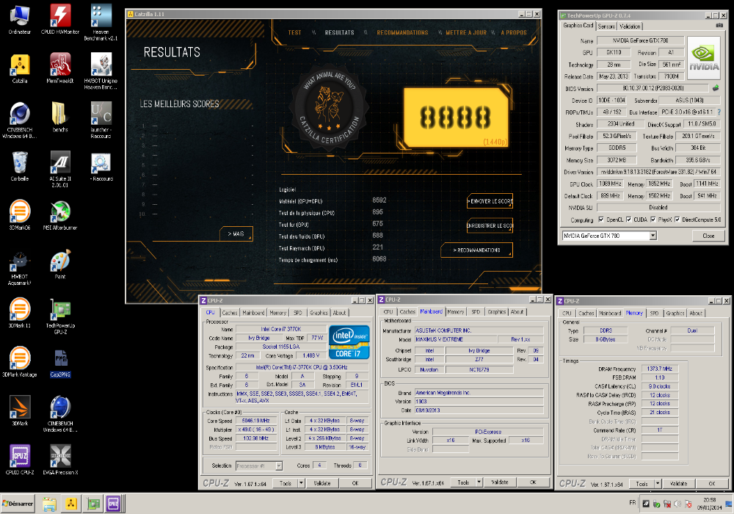
Task: Open the benchs folder icon
Action: coord(60,117)
